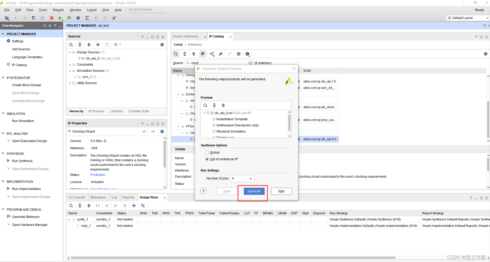The height and width of the screenshot is (262, 490).
Task: Add sources with the plus icon
Action: [x=98, y=45]
